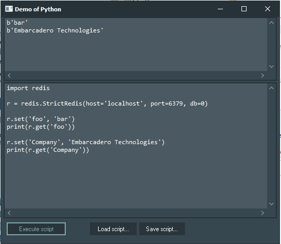
Task: Click the output line b'bar'
Action: pyautogui.click(x=17, y=23)
